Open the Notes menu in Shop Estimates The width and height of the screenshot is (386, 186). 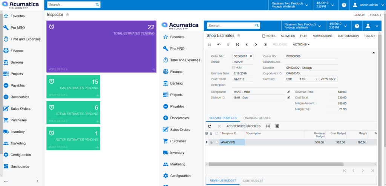click(x=269, y=36)
